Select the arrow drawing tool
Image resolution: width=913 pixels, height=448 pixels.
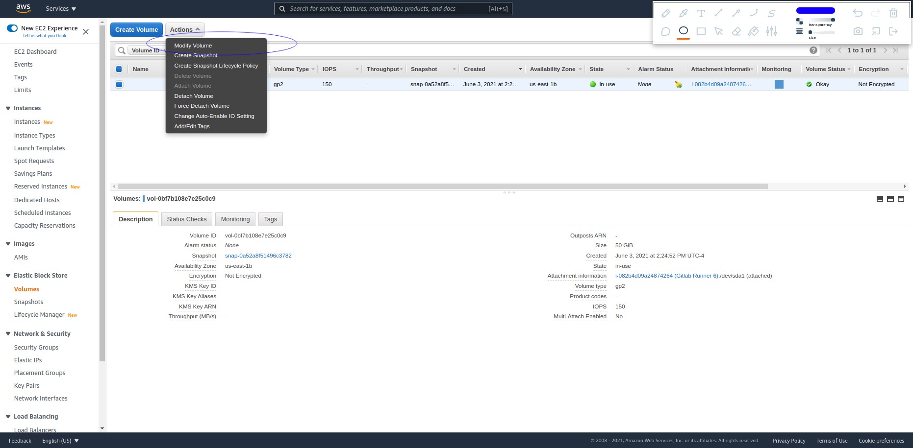click(x=736, y=13)
